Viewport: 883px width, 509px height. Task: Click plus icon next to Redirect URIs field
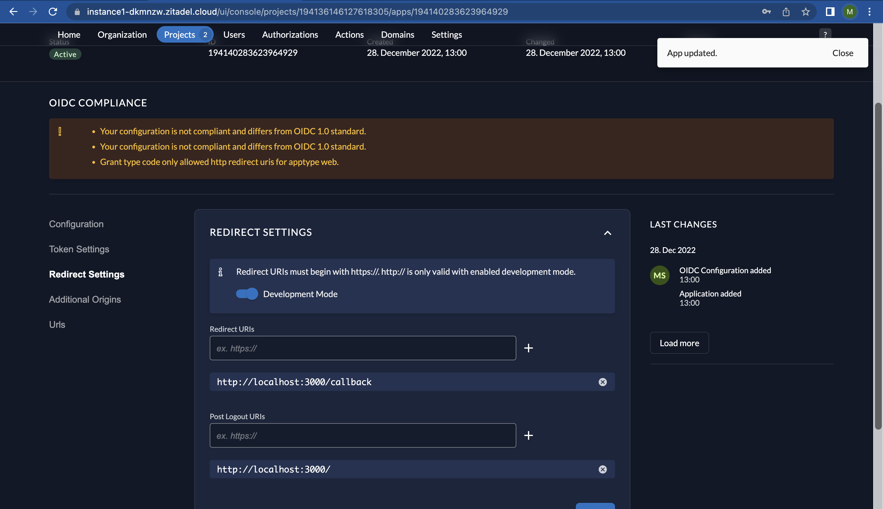528,348
